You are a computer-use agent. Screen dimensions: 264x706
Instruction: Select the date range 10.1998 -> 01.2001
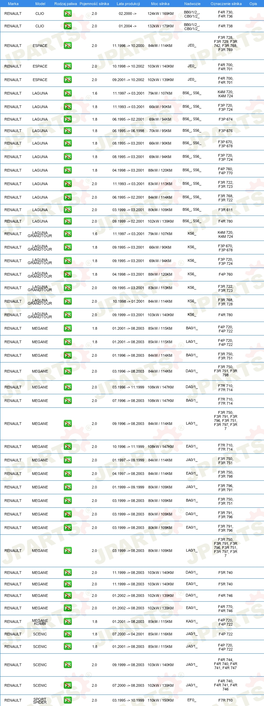click(128, 301)
